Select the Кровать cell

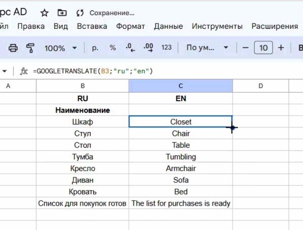[x=83, y=191]
